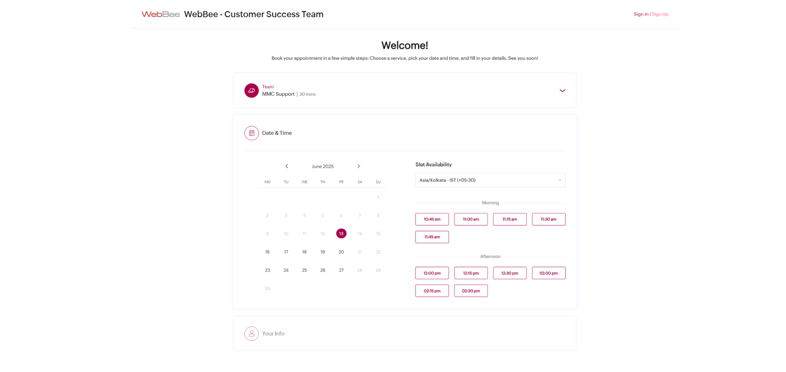Screen dimensions: 786x372
Task: Pick June 18 on the calendar
Action: pos(304,252)
